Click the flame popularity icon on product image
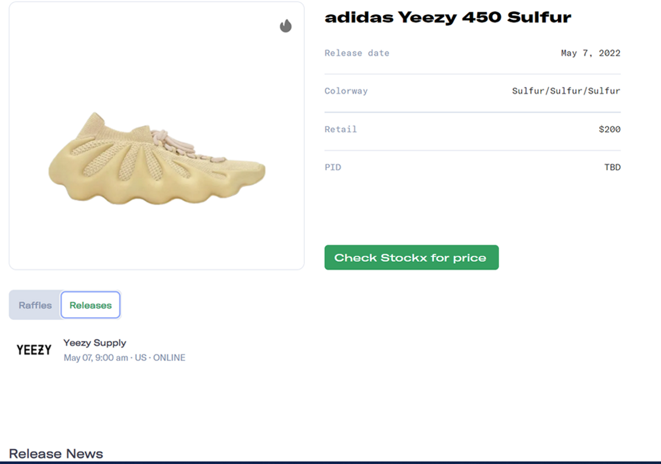 (286, 25)
